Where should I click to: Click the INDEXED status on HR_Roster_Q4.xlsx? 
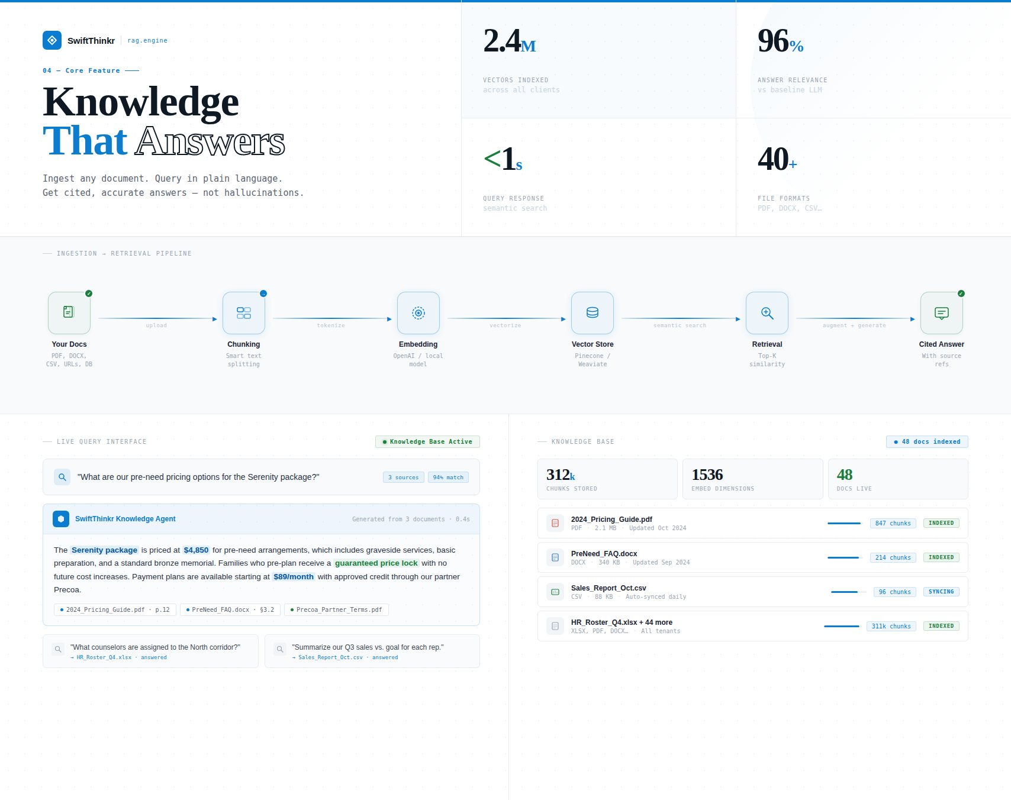click(x=941, y=626)
